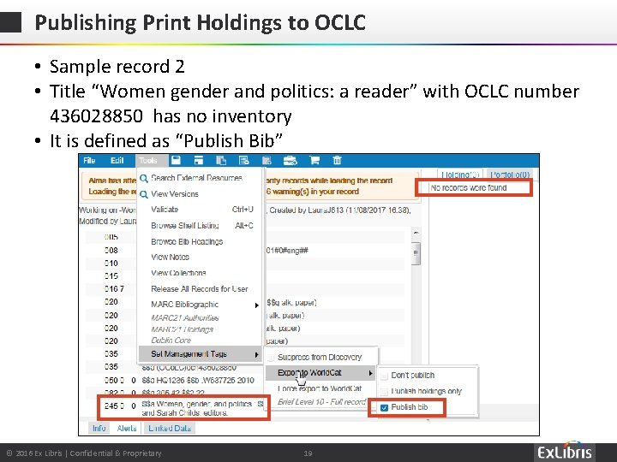Open the Edit menu
Image resolution: width=617 pixels, height=462 pixels.
pyautogui.click(x=117, y=160)
